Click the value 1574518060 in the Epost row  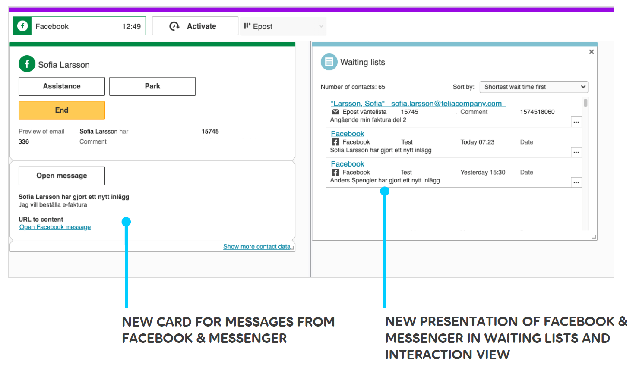point(538,112)
